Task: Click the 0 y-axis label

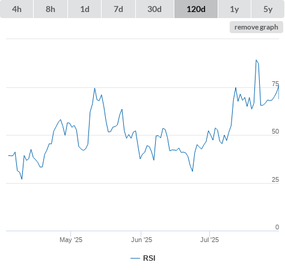Action: (277, 227)
